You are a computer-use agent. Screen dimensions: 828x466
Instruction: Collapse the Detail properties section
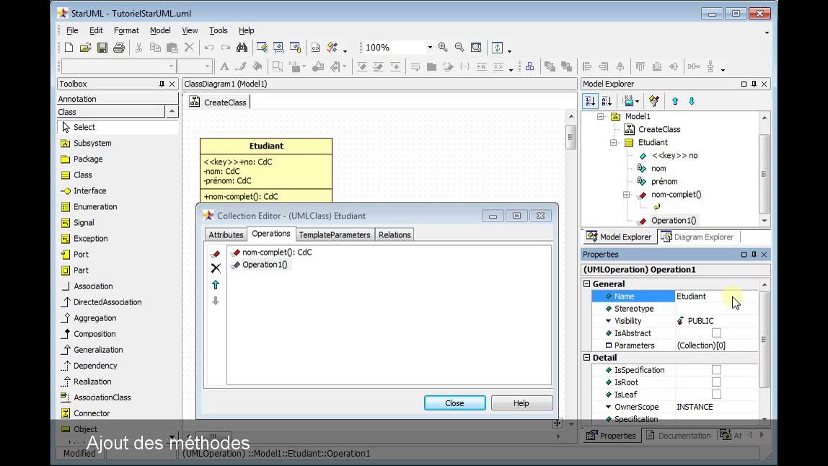coord(586,358)
